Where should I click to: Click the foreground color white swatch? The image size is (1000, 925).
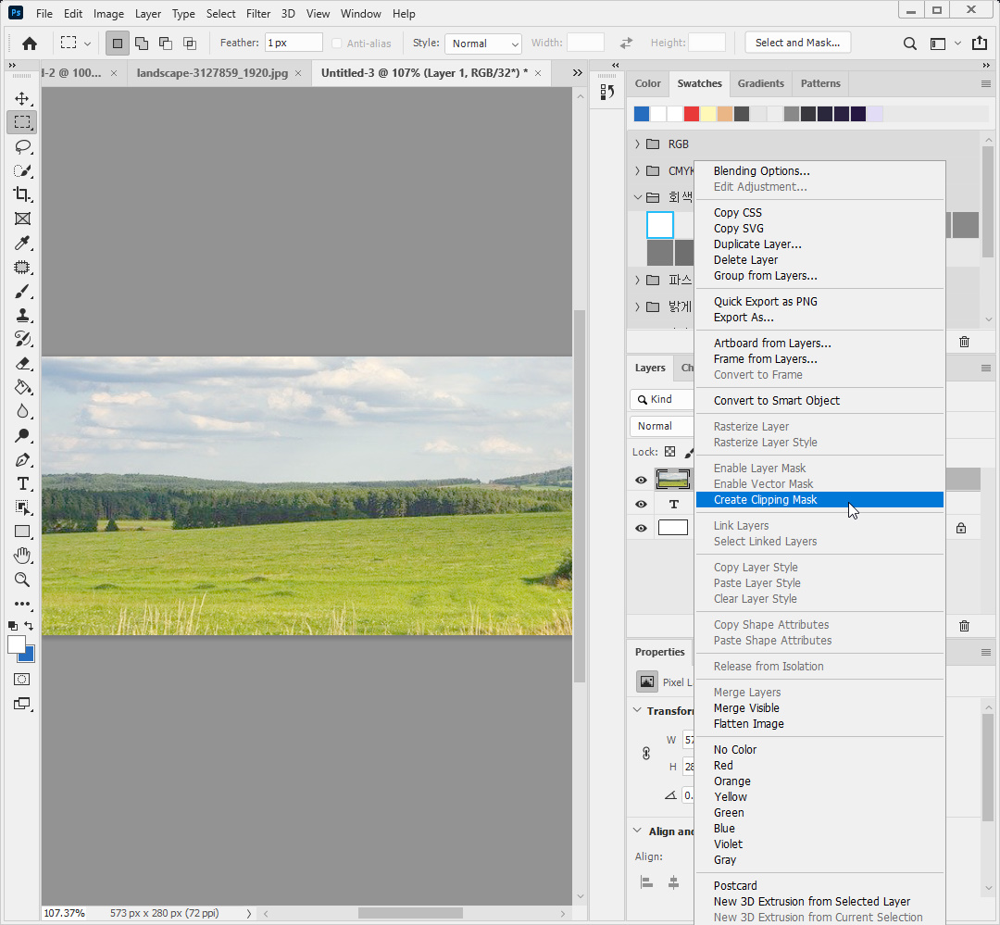[x=16, y=645]
